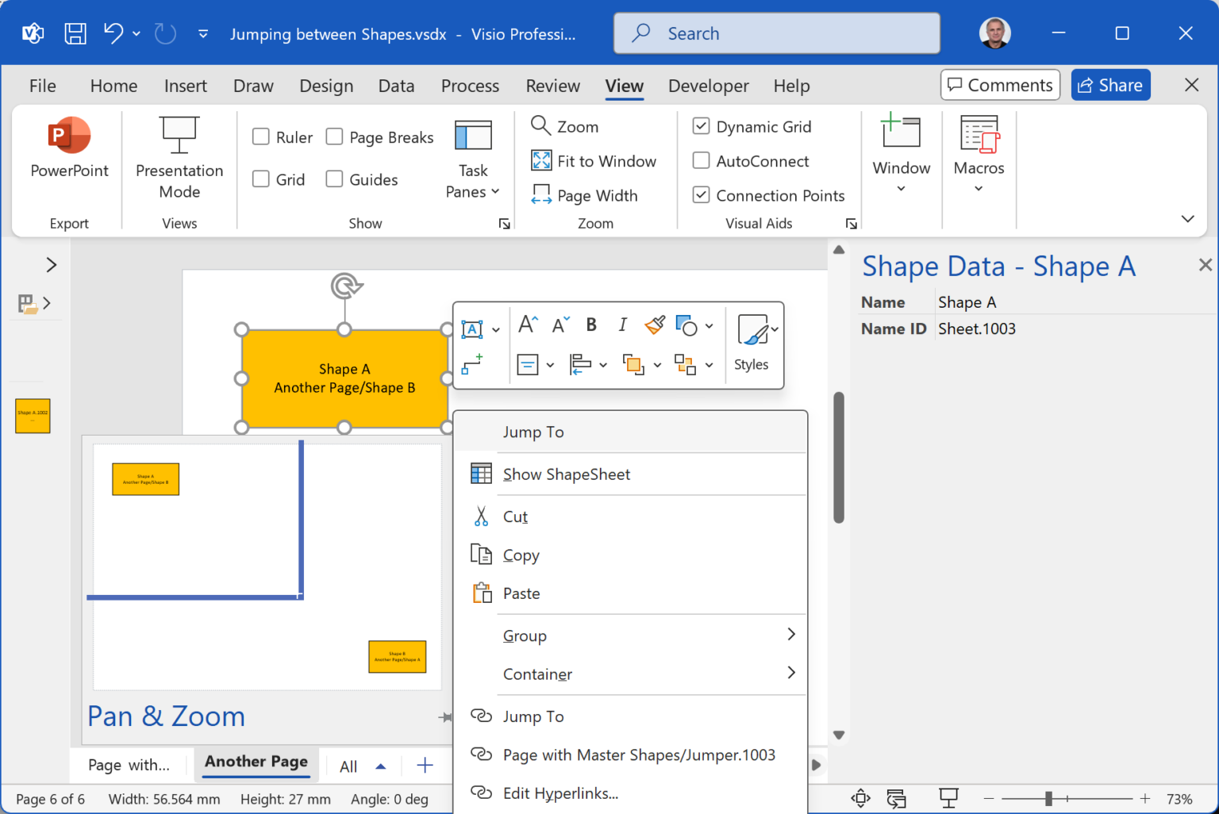Open the Comments panel
The height and width of the screenshot is (814, 1219).
click(x=1000, y=85)
